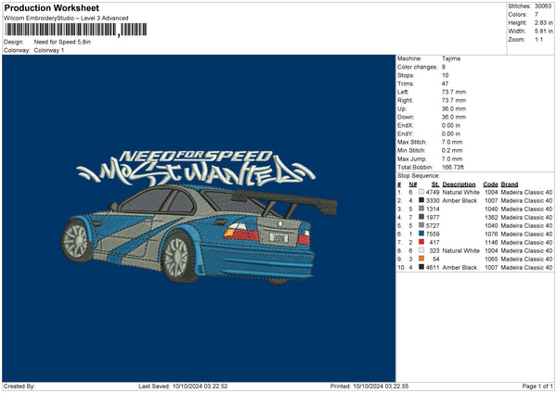
Task: Select the orange swatch in stop row 9
Action: (421, 259)
